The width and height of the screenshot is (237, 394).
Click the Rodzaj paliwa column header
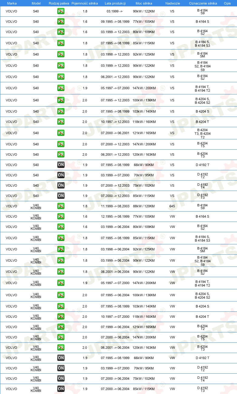[59, 3]
